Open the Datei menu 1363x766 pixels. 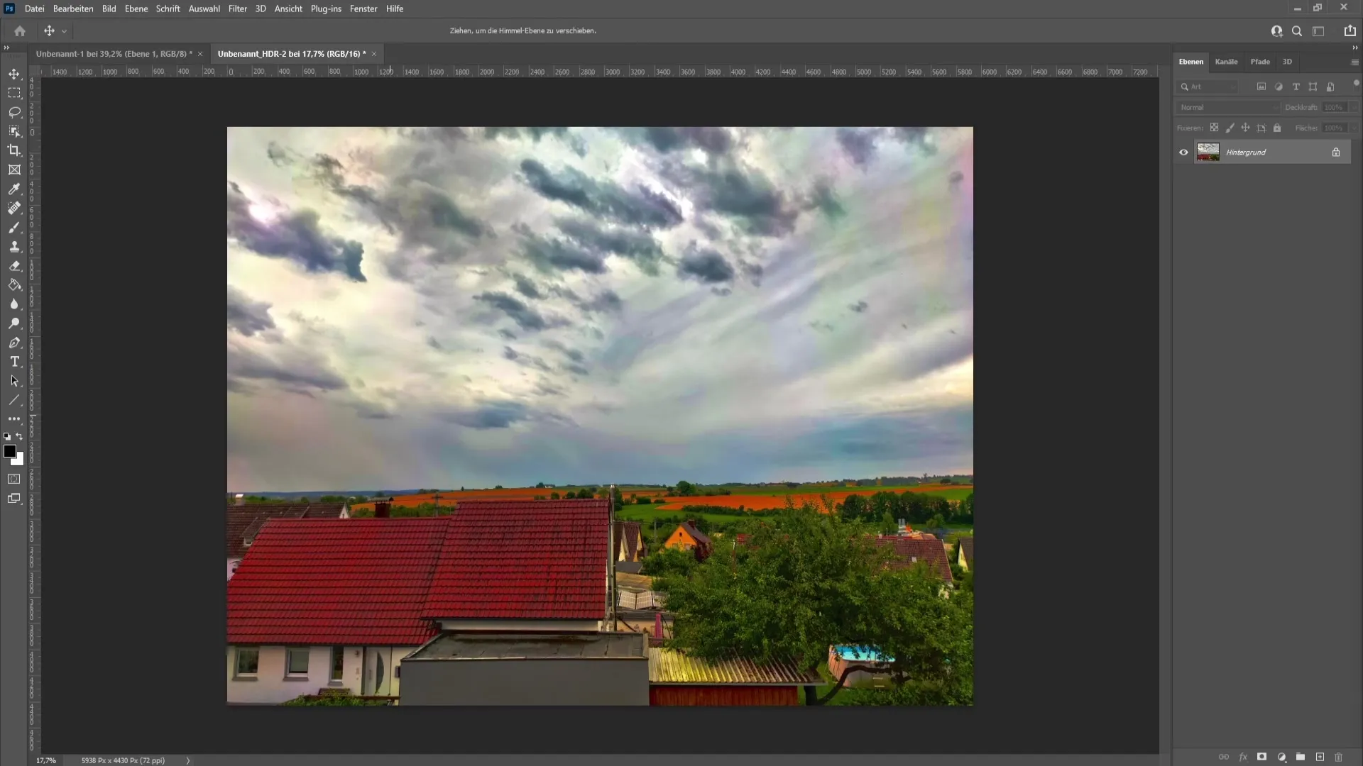click(34, 9)
